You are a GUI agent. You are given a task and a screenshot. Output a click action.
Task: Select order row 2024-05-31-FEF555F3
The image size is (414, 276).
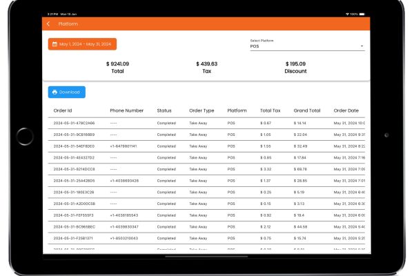(x=74, y=216)
